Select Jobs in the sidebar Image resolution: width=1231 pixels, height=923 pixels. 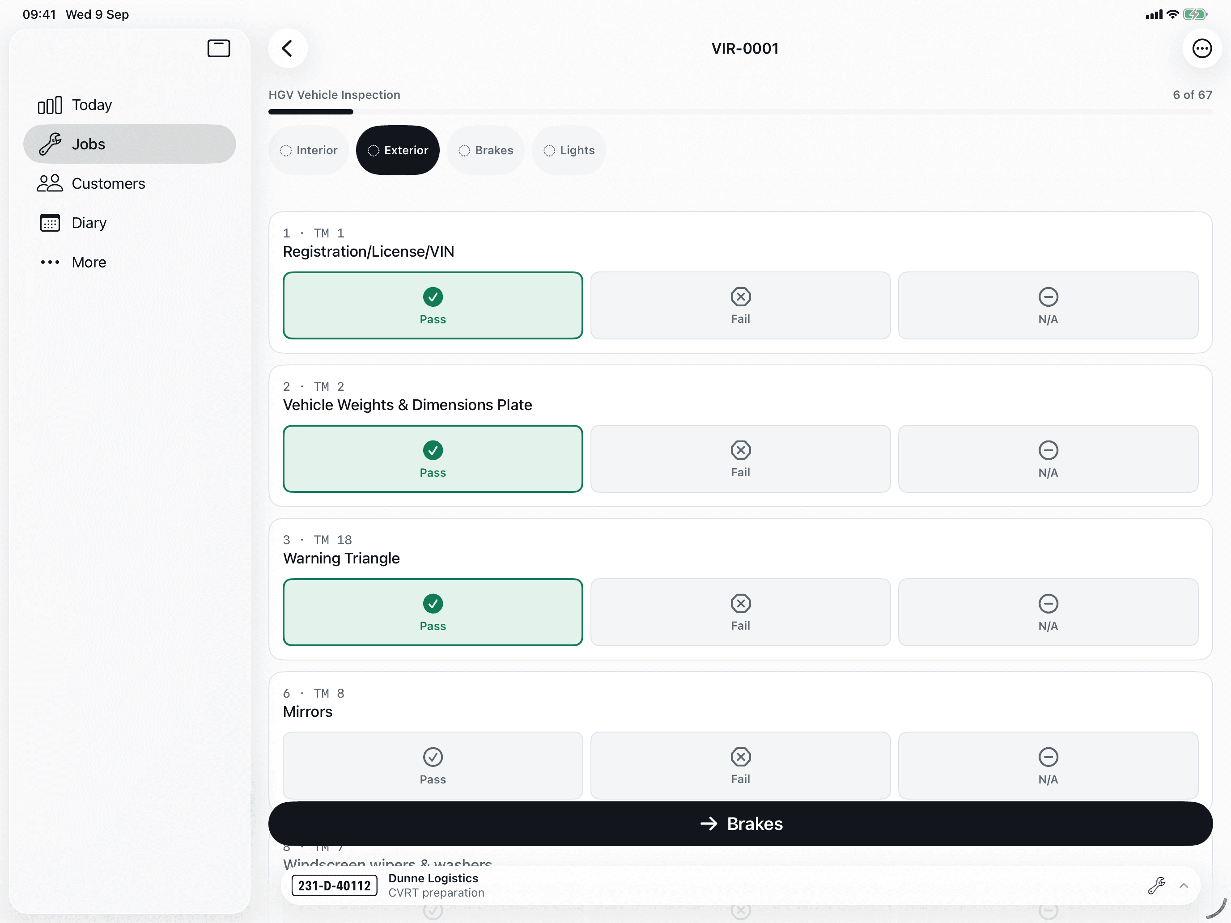[130, 144]
